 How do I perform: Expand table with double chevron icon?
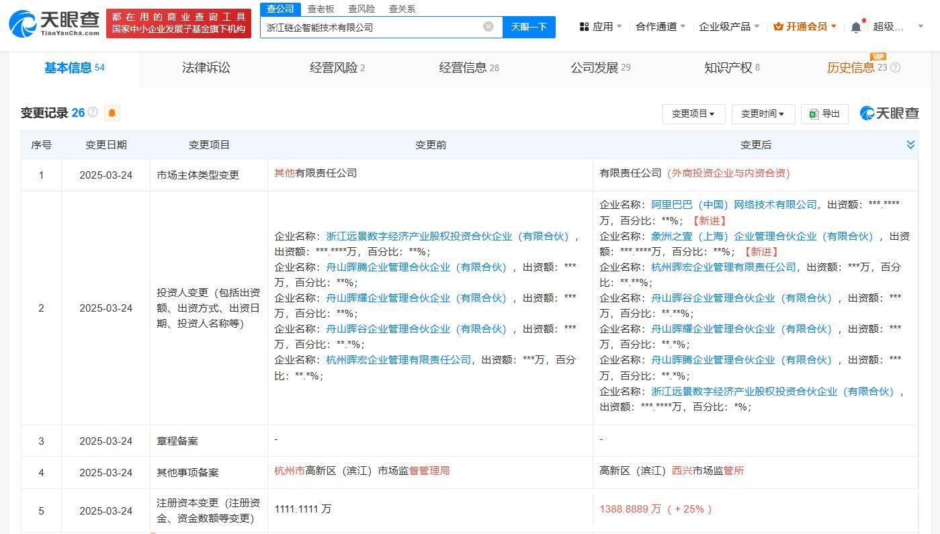(910, 144)
